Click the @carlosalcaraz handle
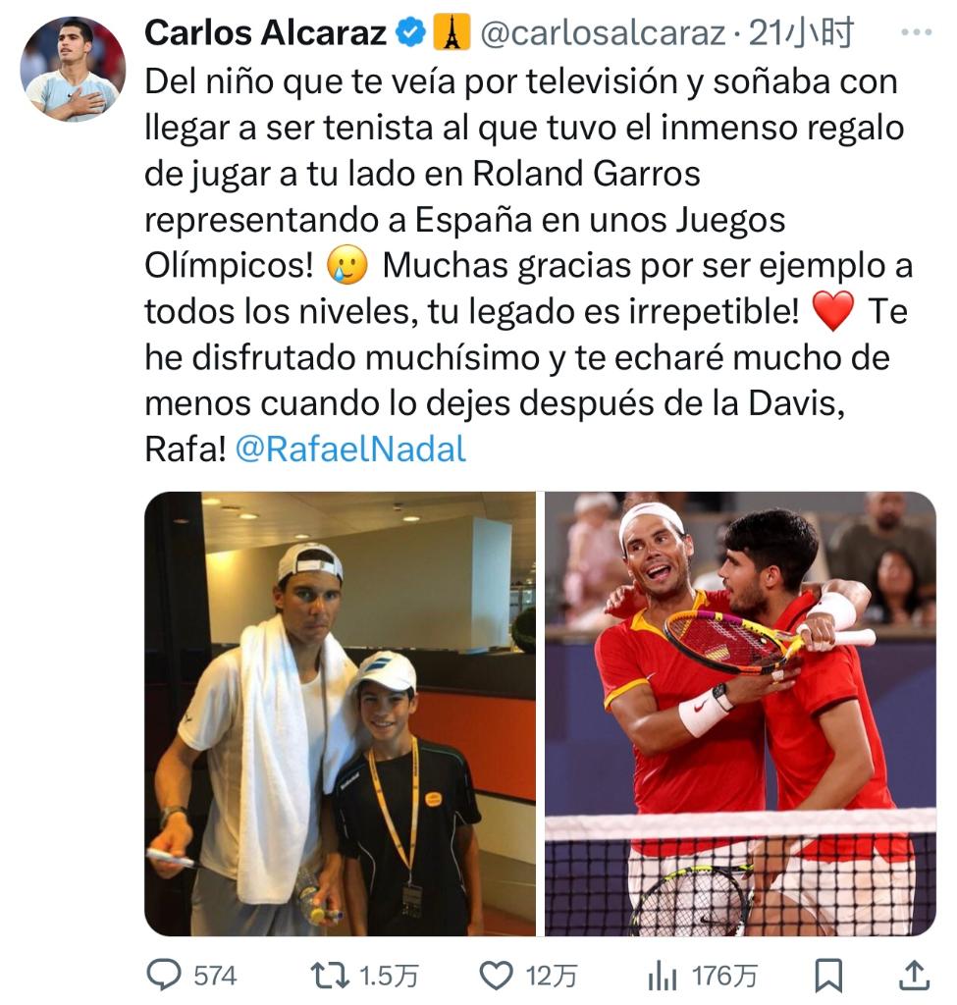The height and width of the screenshot is (1005, 957). 603,32
